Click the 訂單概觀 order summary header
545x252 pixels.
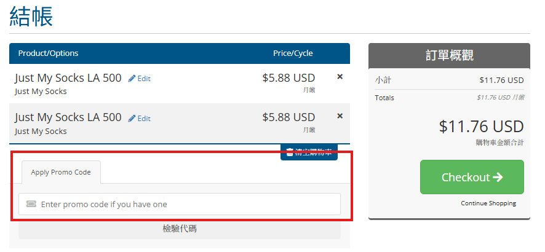pyautogui.click(x=449, y=55)
